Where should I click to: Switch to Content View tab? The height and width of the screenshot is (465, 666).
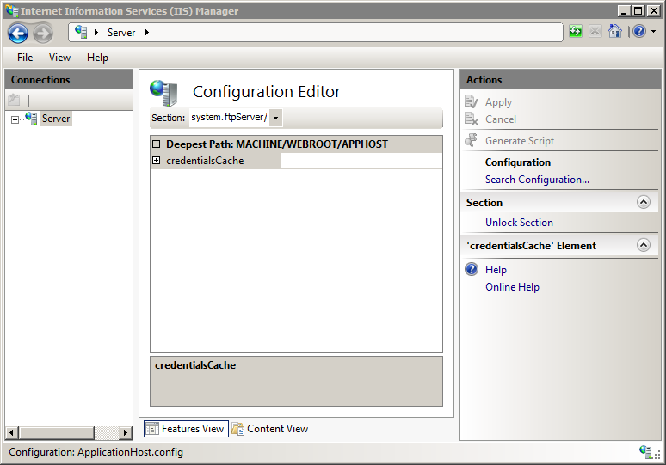[x=269, y=429]
